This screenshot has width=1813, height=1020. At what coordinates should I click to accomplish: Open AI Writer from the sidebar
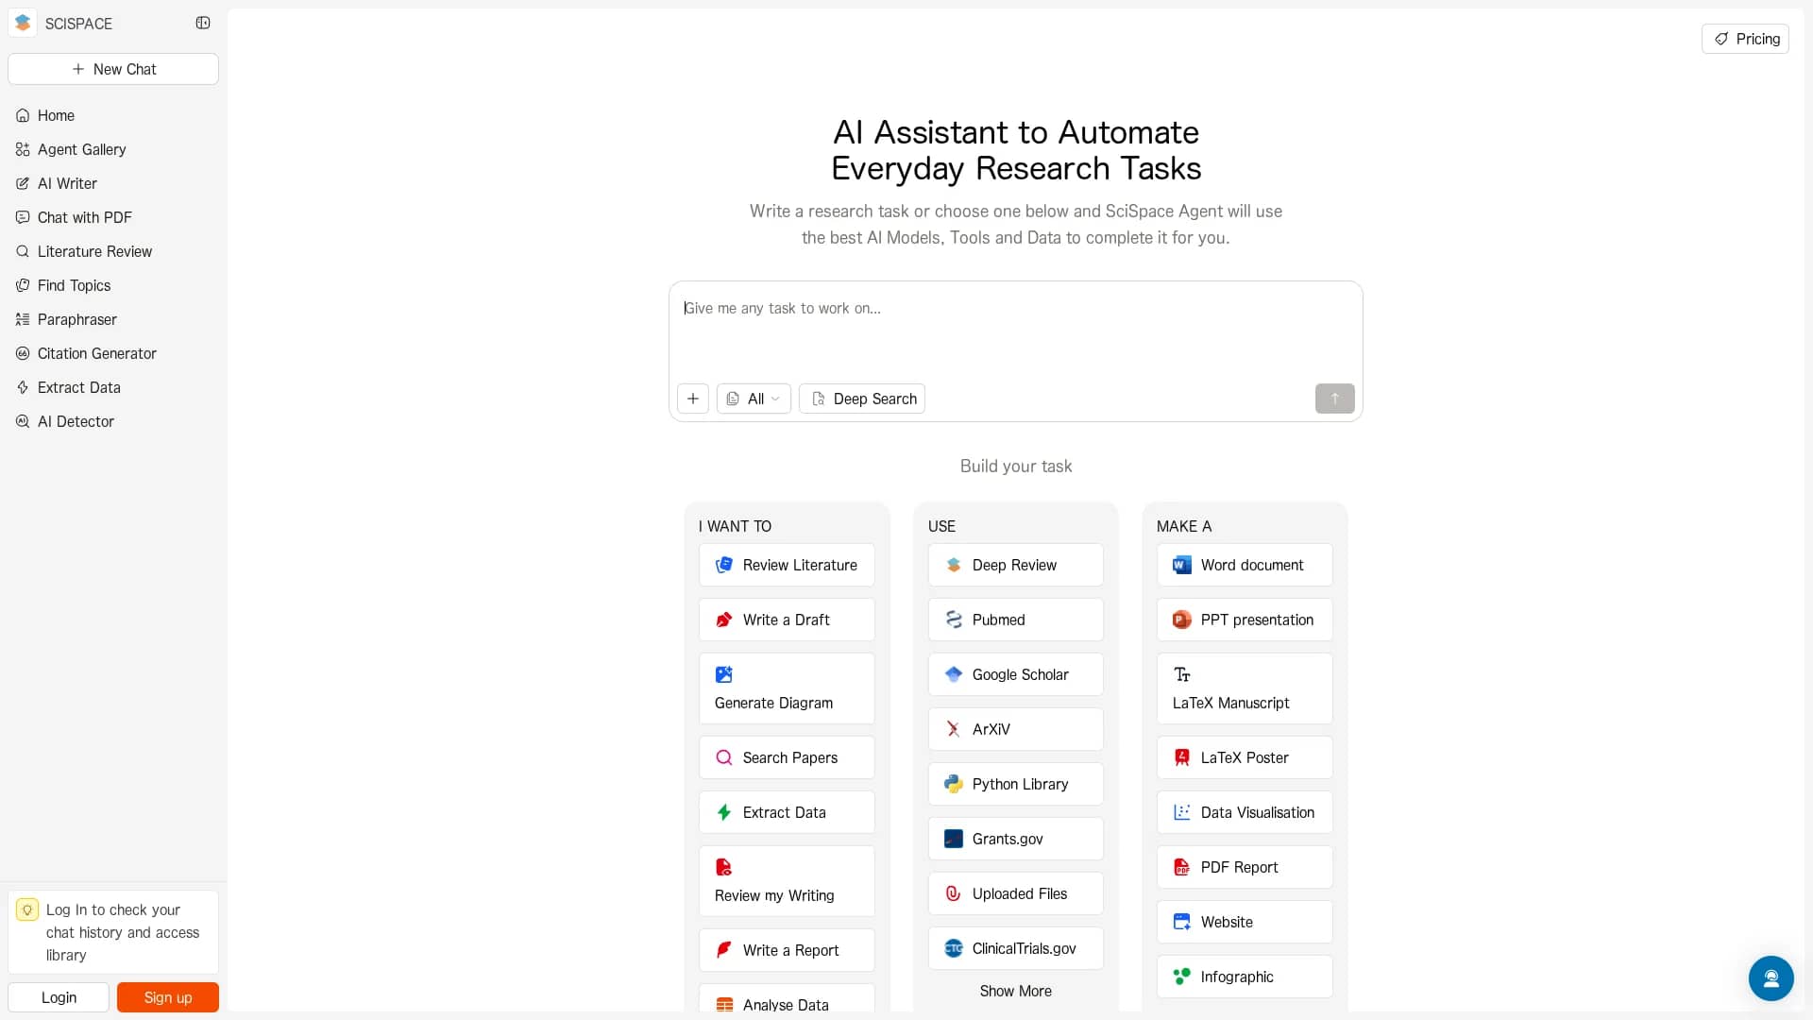pos(113,183)
